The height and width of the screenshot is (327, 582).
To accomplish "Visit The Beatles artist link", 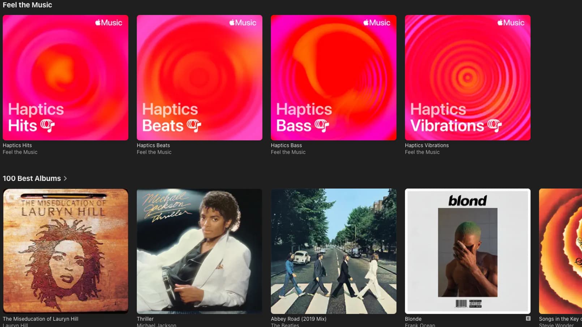I will pyautogui.click(x=285, y=325).
